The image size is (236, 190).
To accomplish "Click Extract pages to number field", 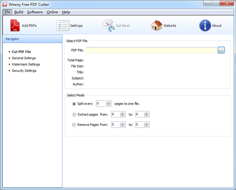I will [x=140, y=114].
